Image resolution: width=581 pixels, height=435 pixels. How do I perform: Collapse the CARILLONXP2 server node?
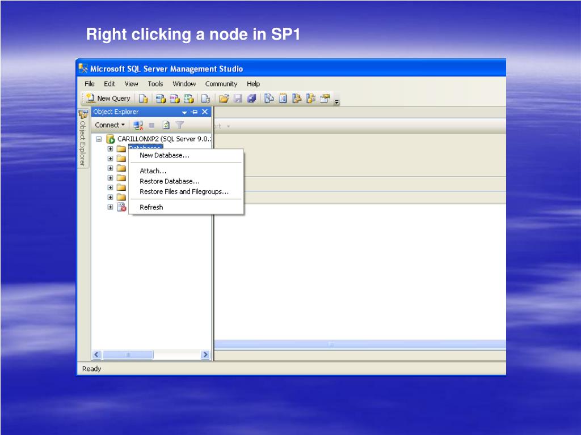[99, 139]
